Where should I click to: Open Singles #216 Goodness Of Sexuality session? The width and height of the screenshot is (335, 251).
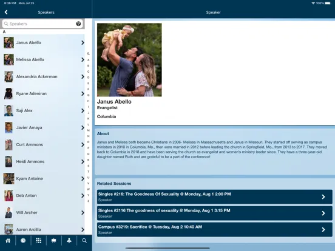[214, 197]
